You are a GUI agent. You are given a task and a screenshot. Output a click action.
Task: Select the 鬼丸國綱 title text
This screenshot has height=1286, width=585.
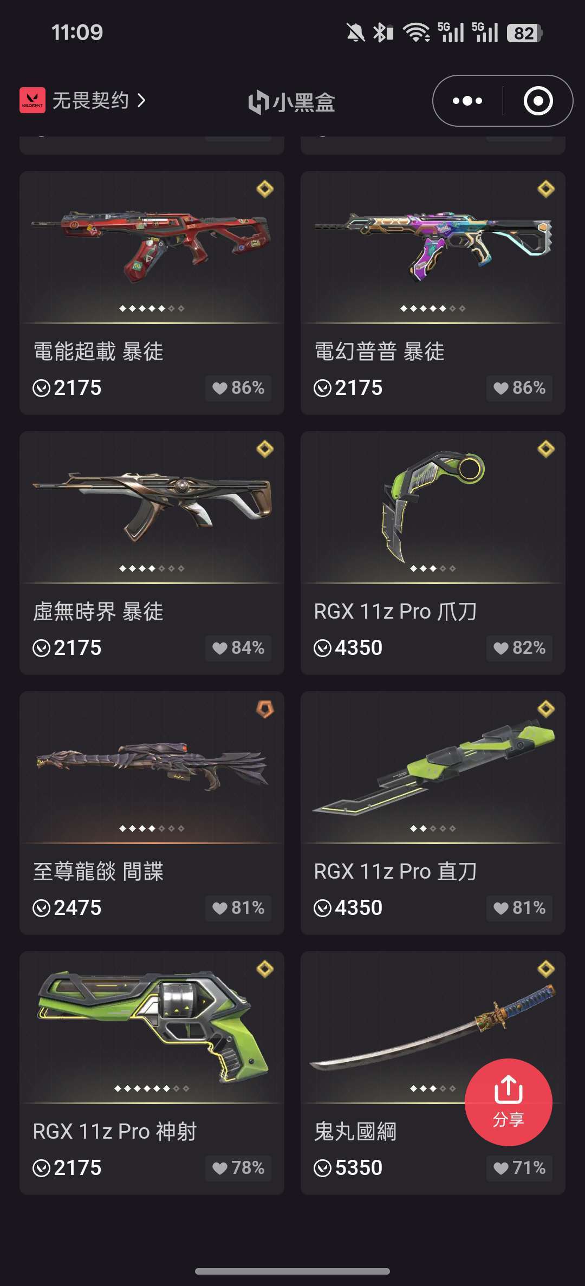pyautogui.click(x=355, y=1132)
